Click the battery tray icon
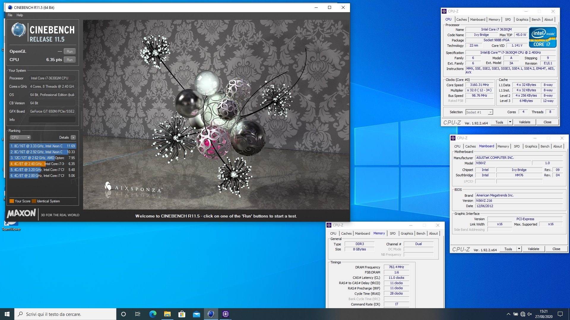The image size is (570, 320). click(x=516, y=314)
